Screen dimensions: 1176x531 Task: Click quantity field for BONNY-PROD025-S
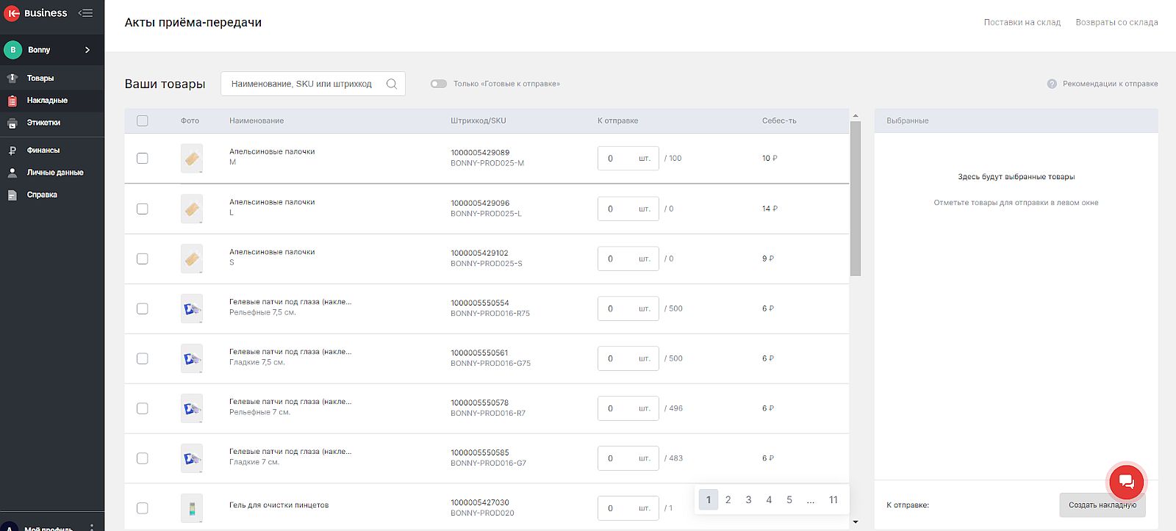click(x=628, y=259)
